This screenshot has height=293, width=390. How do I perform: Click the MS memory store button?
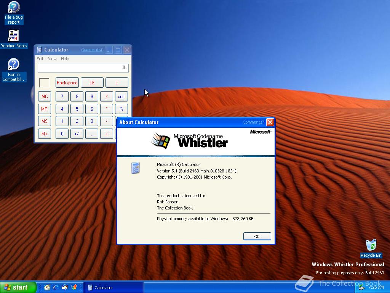click(x=45, y=121)
